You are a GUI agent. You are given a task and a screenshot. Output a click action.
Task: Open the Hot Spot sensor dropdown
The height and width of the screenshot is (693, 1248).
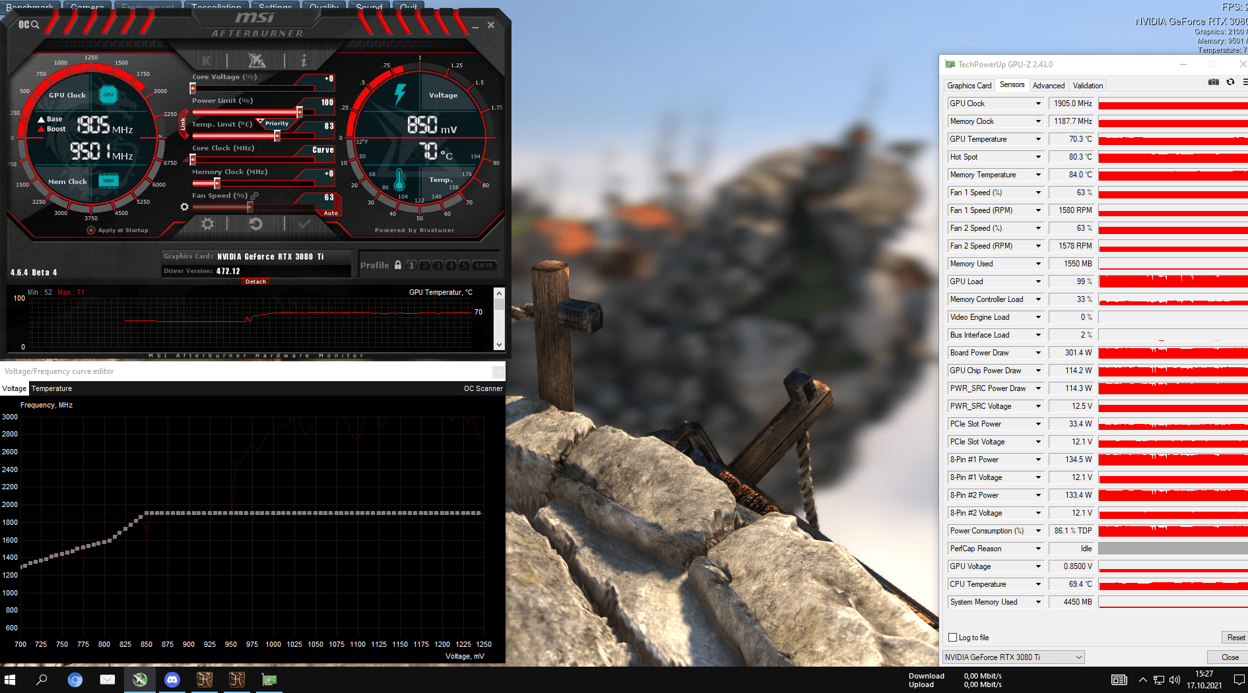point(1038,157)
